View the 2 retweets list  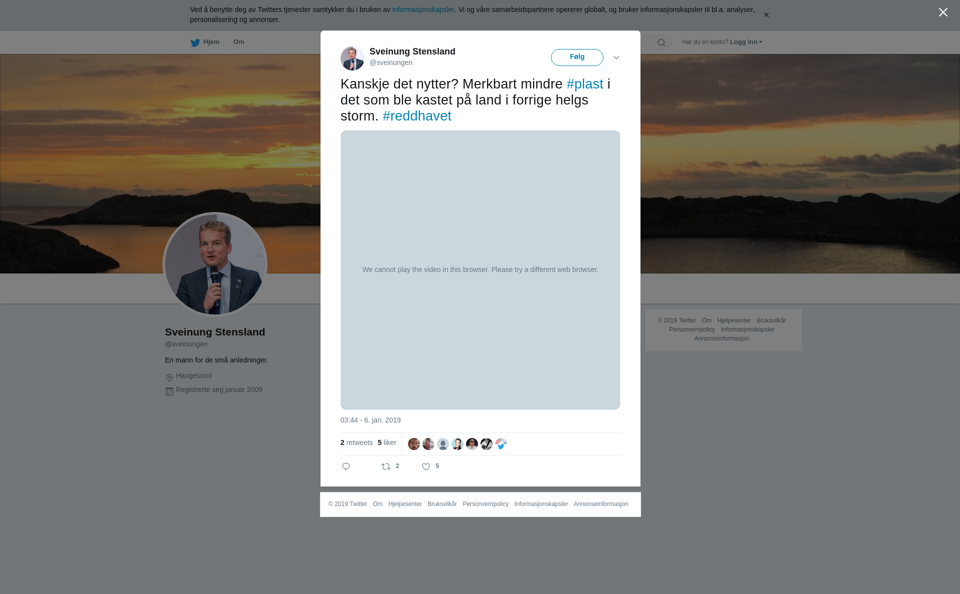tap(356, 442)
